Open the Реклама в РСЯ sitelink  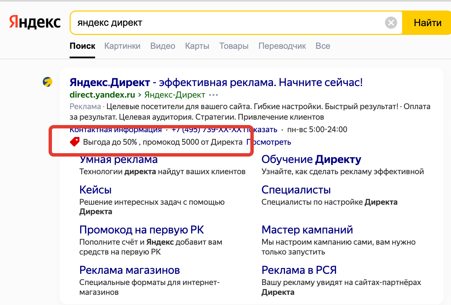[299, 270]
